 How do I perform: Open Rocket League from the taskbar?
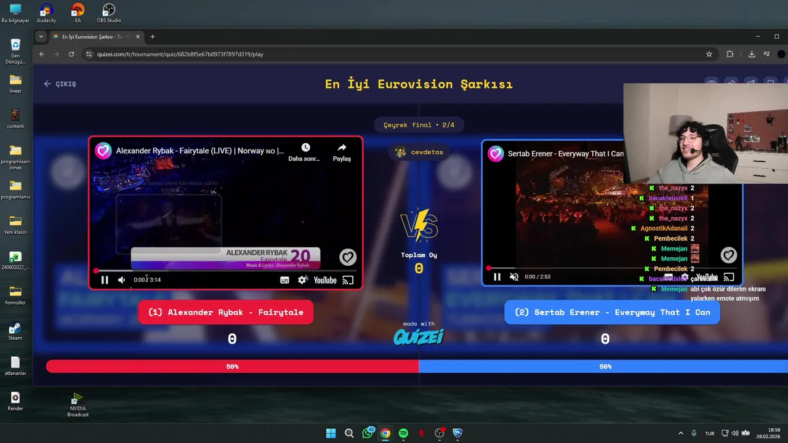pyautogui.click(x=457, y=433)
